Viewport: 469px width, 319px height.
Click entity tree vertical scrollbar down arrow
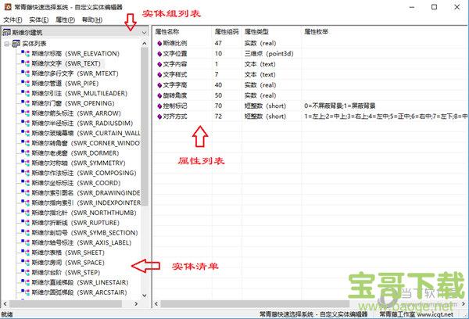click(145, 296)
